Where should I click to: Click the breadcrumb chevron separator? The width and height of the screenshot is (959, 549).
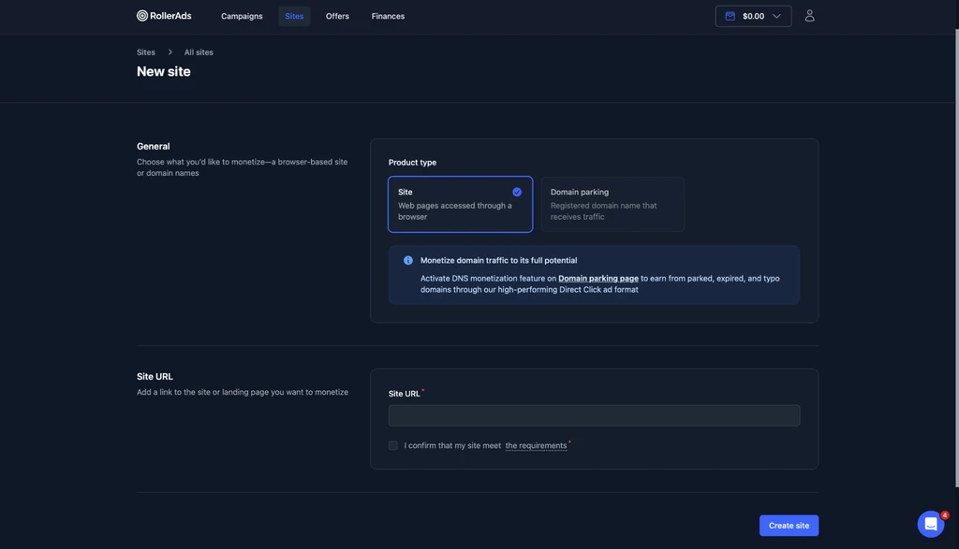click(x=170, y=52)
